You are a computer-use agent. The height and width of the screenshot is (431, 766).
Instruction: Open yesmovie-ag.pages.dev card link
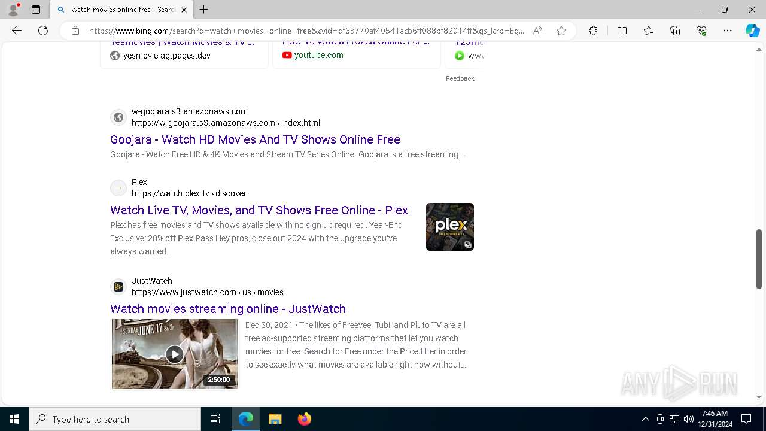(x=167, y=56)
